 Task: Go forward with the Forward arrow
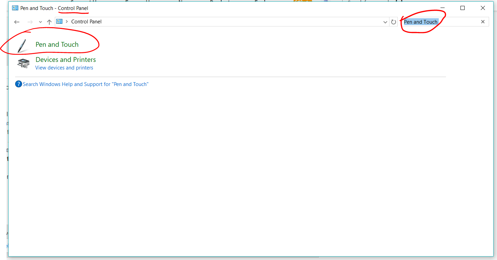tap(30, 22)
